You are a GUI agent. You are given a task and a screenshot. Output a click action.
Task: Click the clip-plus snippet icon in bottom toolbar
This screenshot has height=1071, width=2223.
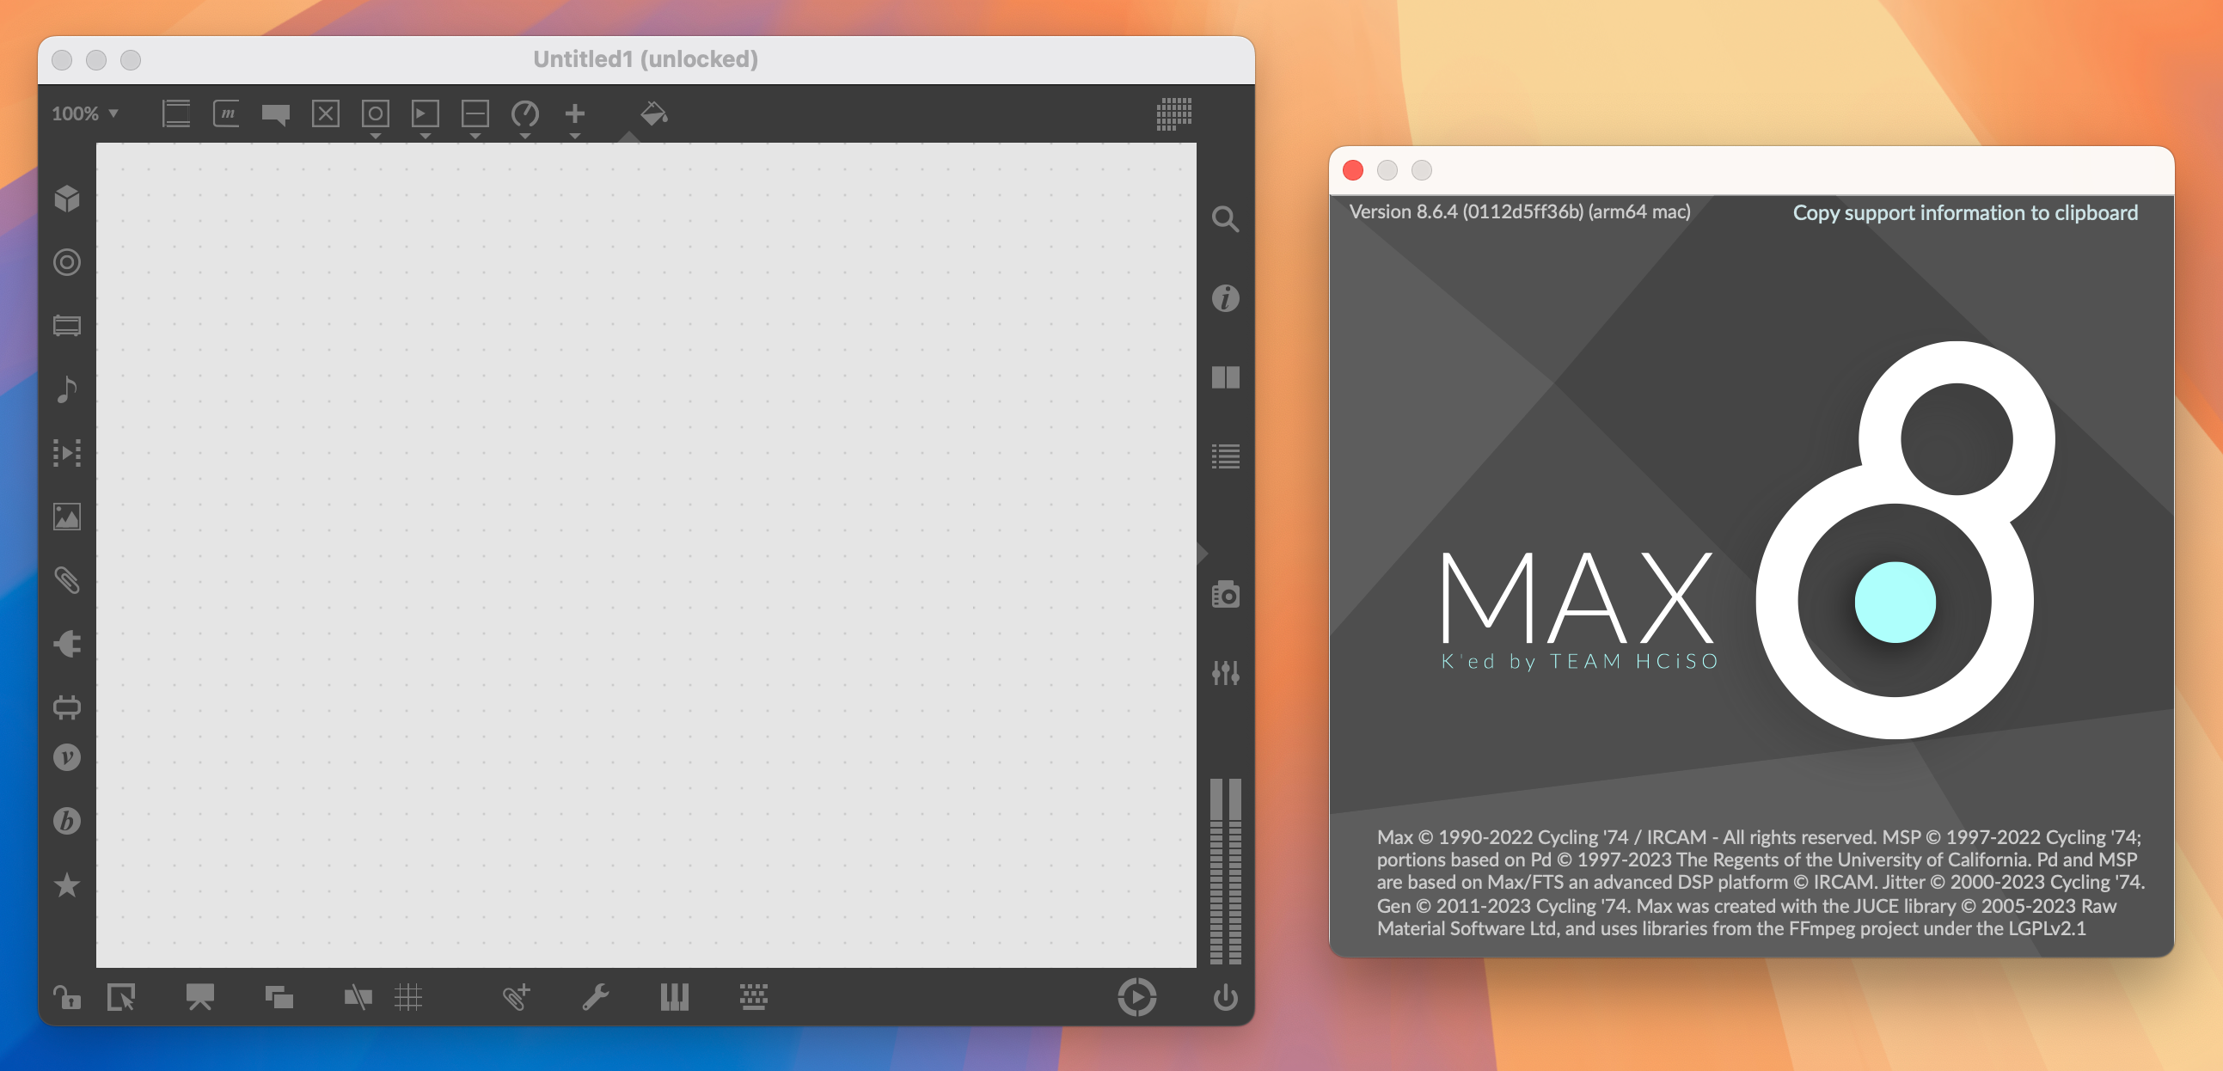point(516,999)
